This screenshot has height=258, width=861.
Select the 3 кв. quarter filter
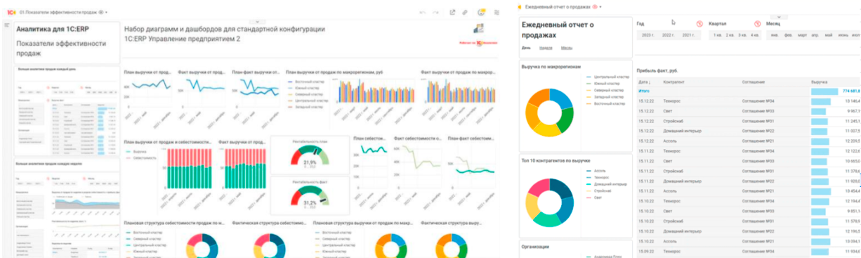[x=742, y=34]
